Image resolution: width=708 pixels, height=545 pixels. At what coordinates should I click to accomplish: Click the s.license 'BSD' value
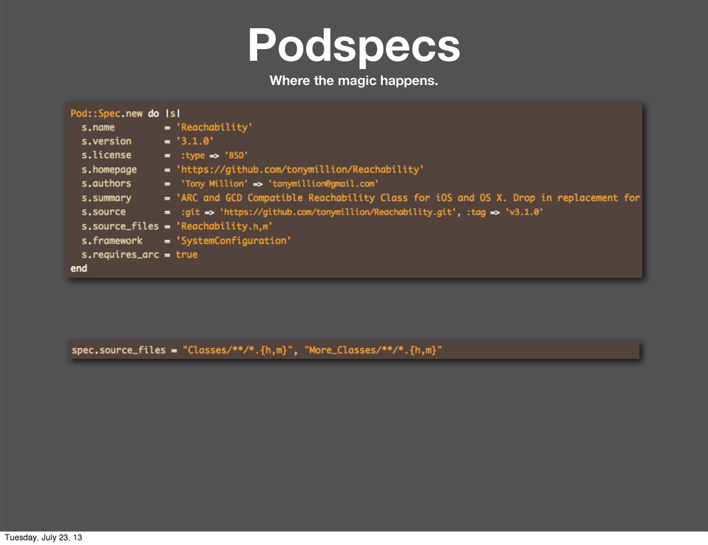click(236, 156)
